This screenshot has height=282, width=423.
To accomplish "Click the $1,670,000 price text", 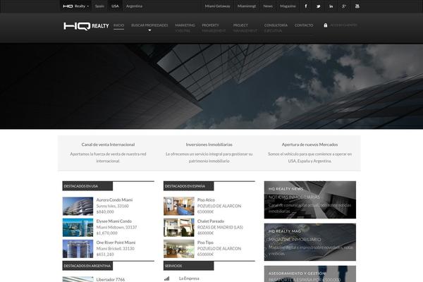I will click(x=107, y=233).
